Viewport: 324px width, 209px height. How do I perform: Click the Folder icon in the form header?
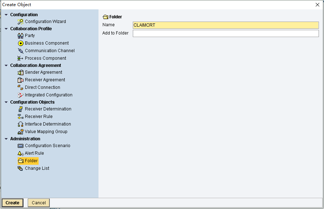[x=106, y=17]
